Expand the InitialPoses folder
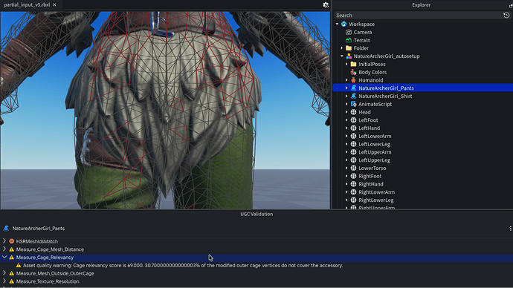 tap(346, 64)
